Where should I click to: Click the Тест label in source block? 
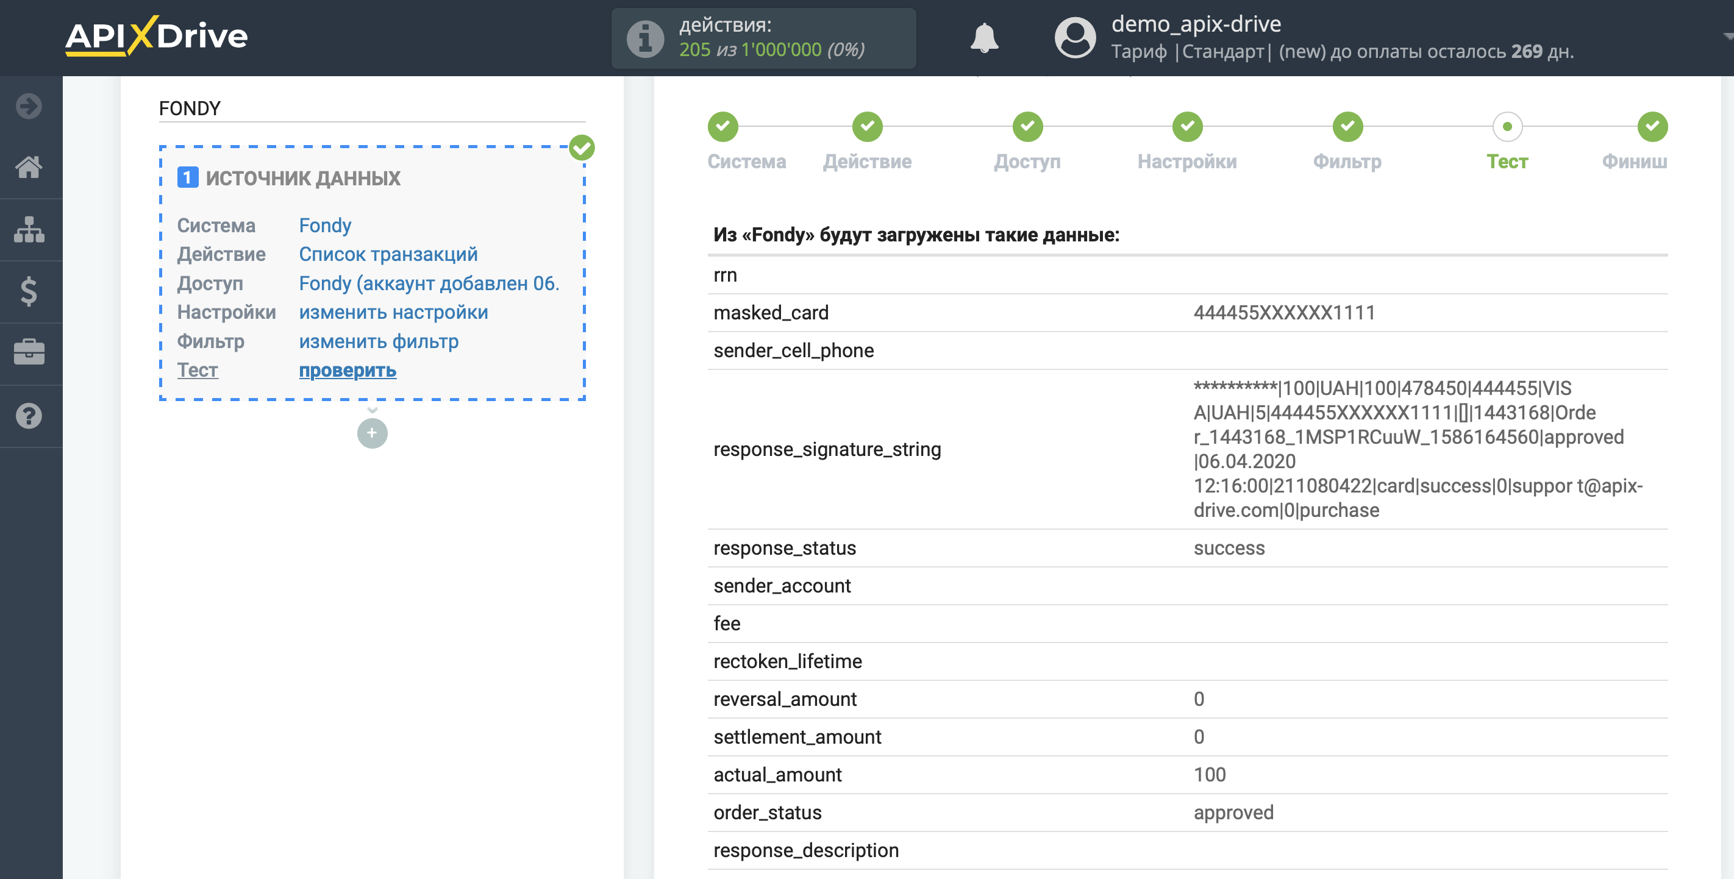pyautogui.click(x=197, y=369)
